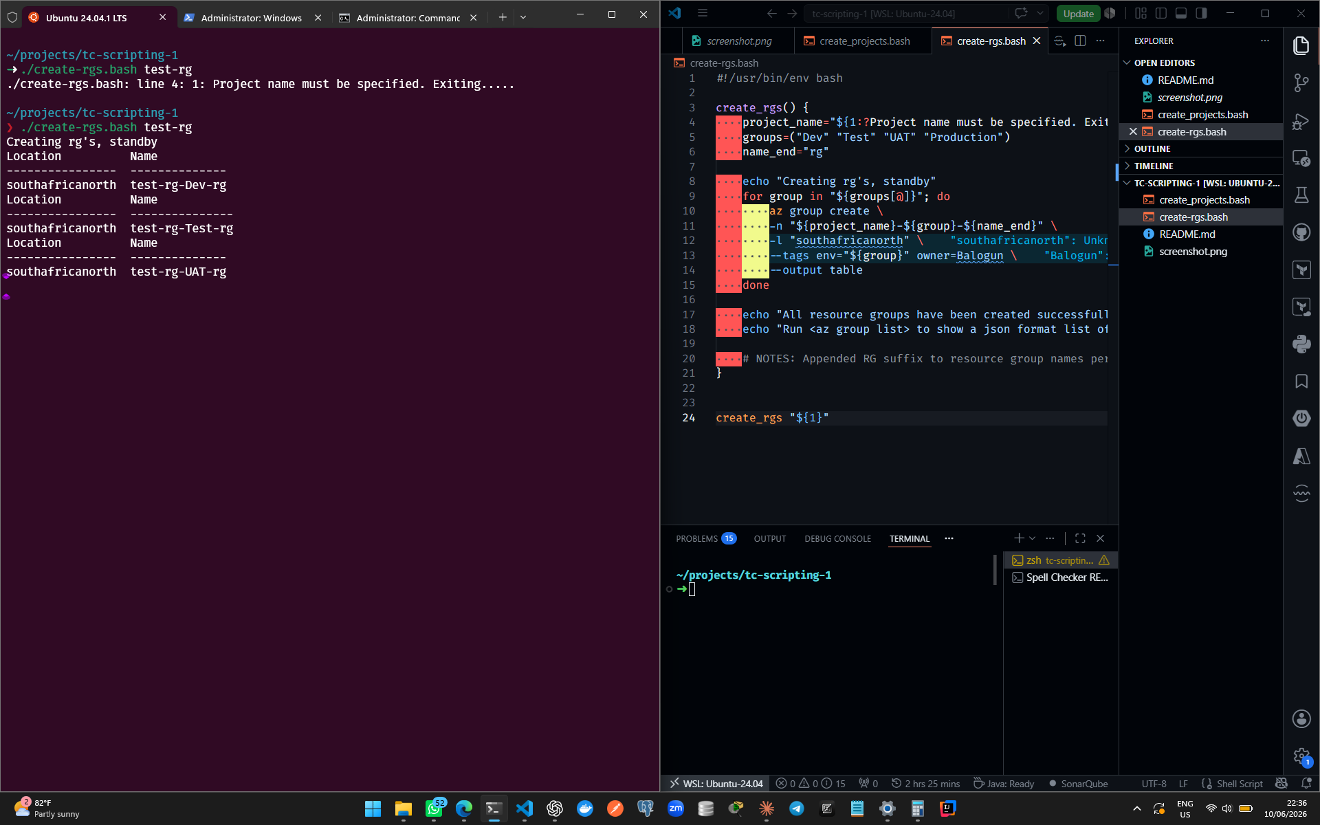The height and width of the screenshot is (825, 1320).
Task: Click Shell Script language mode in status bar
Action: tap(1240, 784)
